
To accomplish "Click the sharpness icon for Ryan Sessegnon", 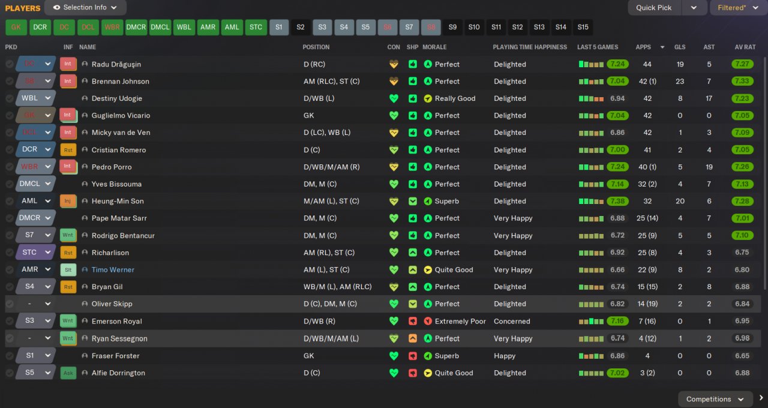I will (413, 338).
